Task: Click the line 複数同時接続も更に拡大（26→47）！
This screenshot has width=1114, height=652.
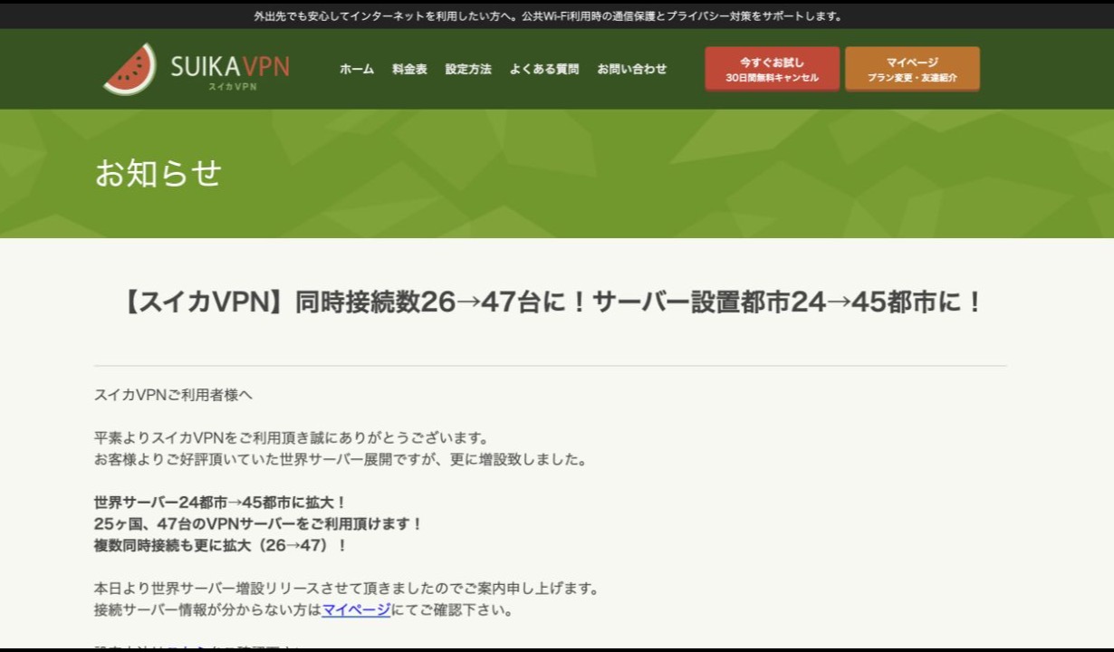Action: point(221,545)
